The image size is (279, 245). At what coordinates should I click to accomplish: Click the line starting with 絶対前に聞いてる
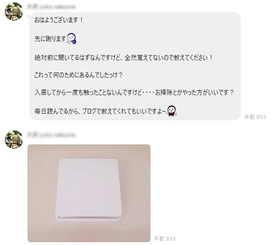coord(124,58)
